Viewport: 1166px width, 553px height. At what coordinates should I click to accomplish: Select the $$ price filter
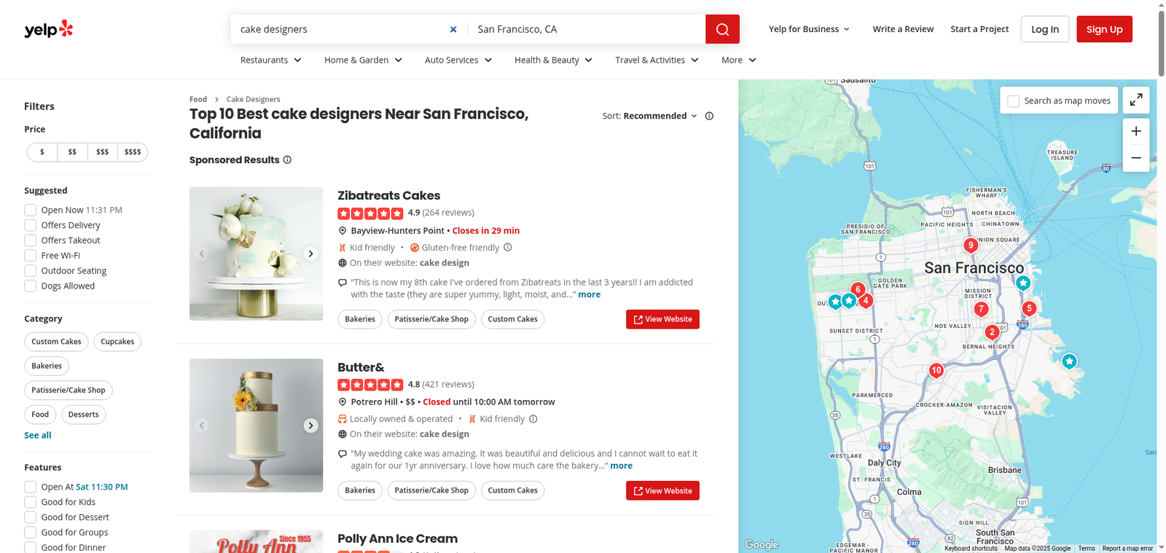coord(72,152)
